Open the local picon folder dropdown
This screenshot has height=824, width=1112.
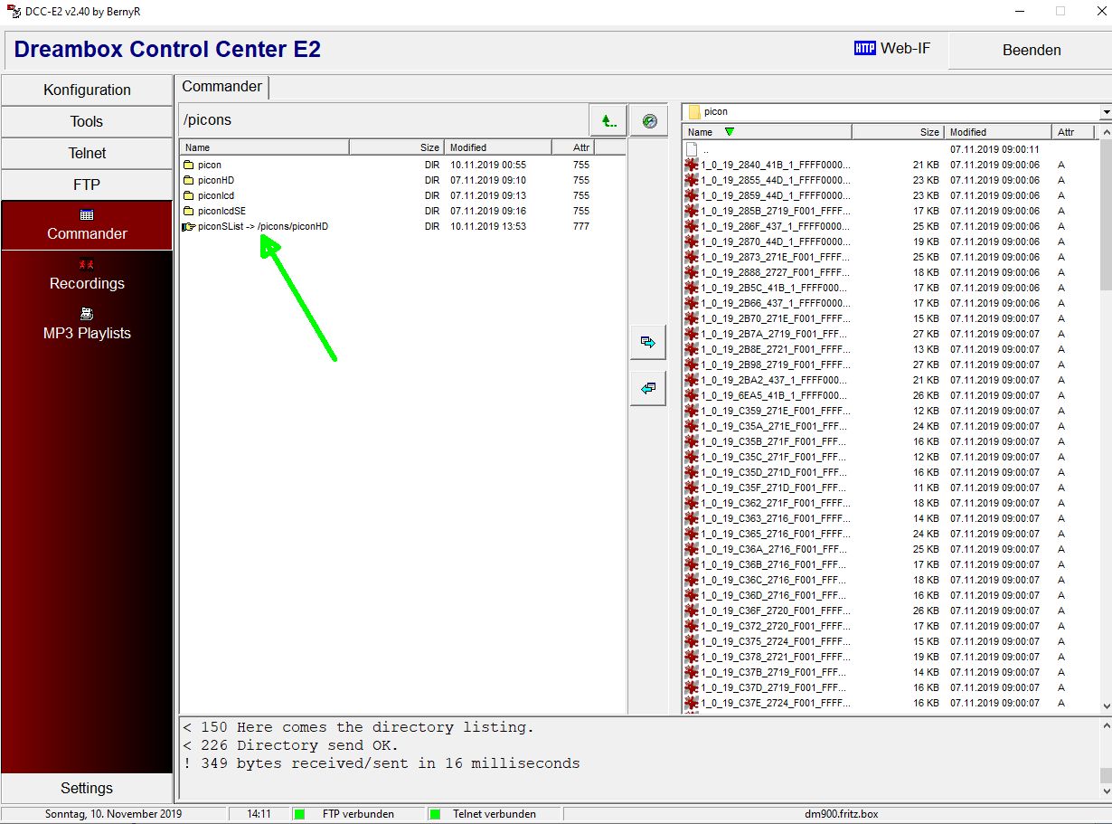pos(1106,112)
